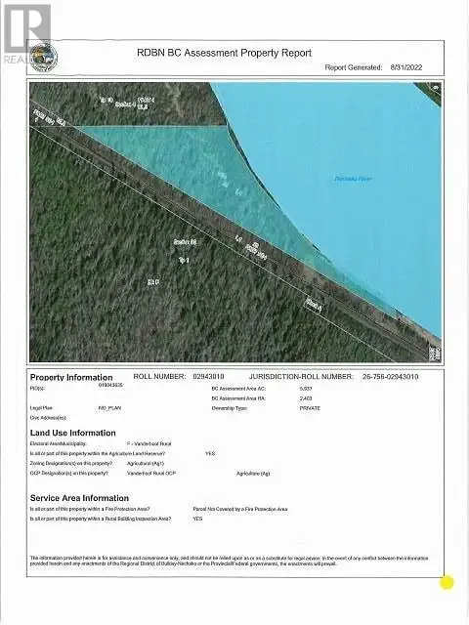Screen dimensions: 469x625
Task: Click the RDBN circular emblem logo
Action: [x=44, y=58]
